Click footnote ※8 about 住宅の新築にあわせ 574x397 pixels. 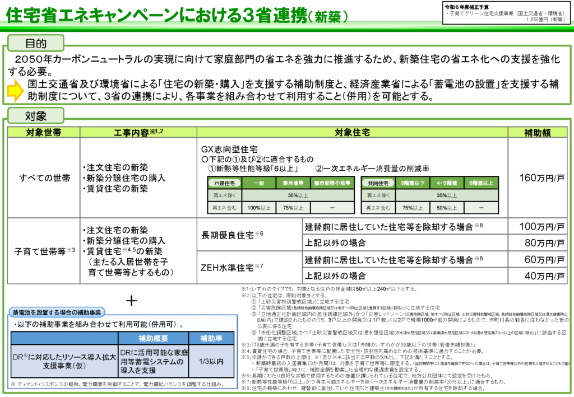pos(363,388)
